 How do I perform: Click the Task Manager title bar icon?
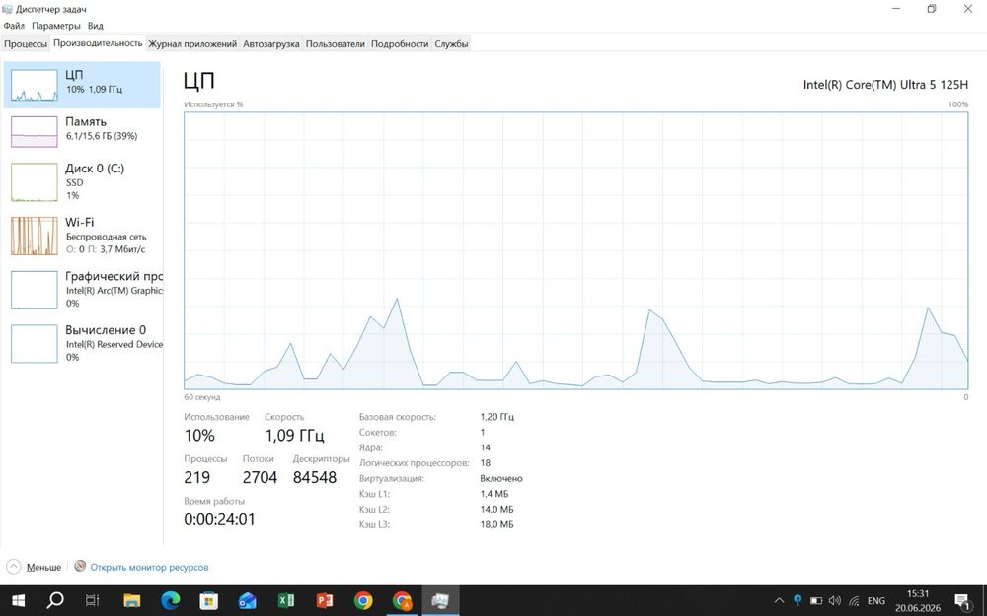pos(7,9)
